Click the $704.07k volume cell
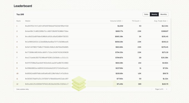The height and width of the screenshot is (103, 189). [119, 58]
